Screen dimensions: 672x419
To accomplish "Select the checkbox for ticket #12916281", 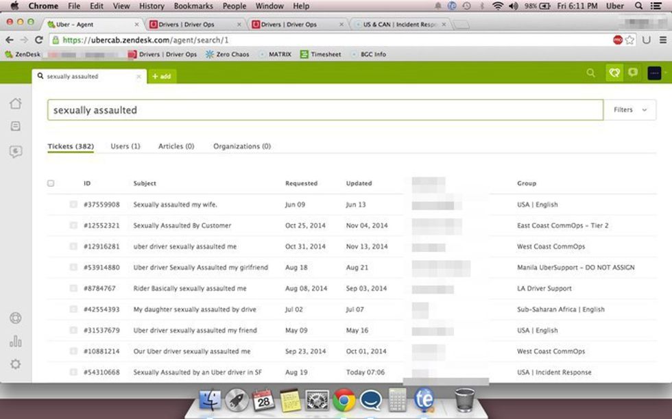I will point(73,246).
